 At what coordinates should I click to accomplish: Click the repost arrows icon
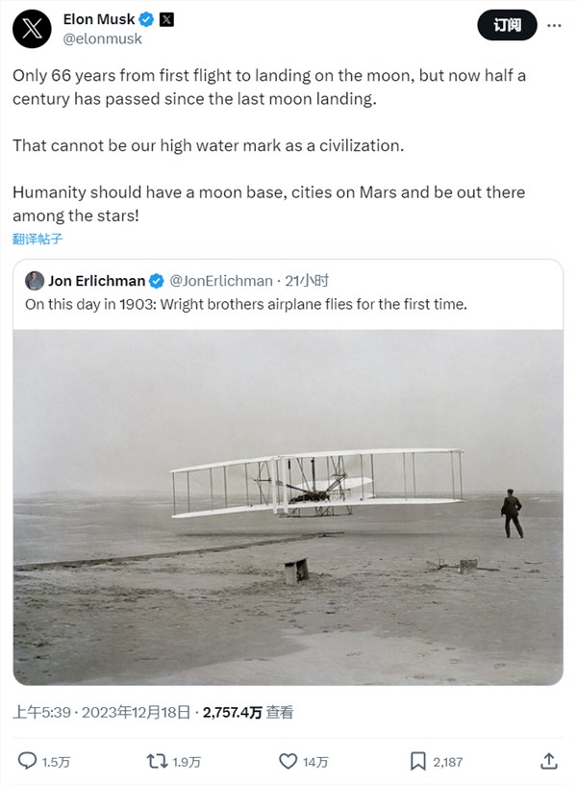pos(157,762)
